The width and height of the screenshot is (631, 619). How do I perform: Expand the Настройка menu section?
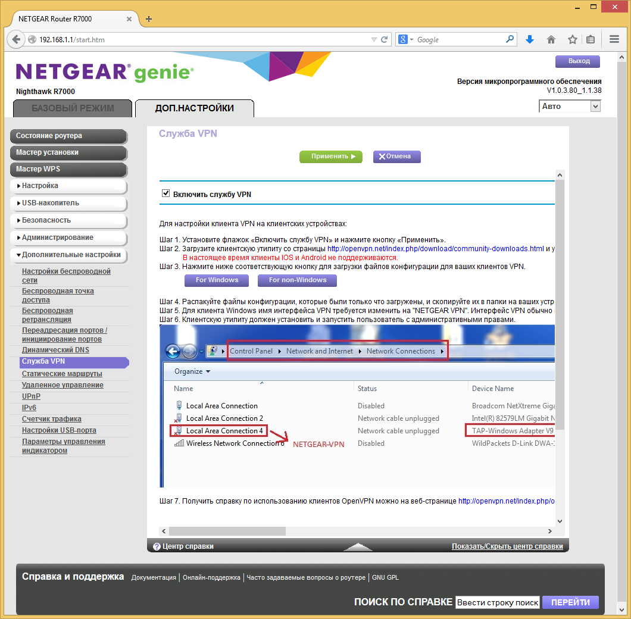[68, 186]
